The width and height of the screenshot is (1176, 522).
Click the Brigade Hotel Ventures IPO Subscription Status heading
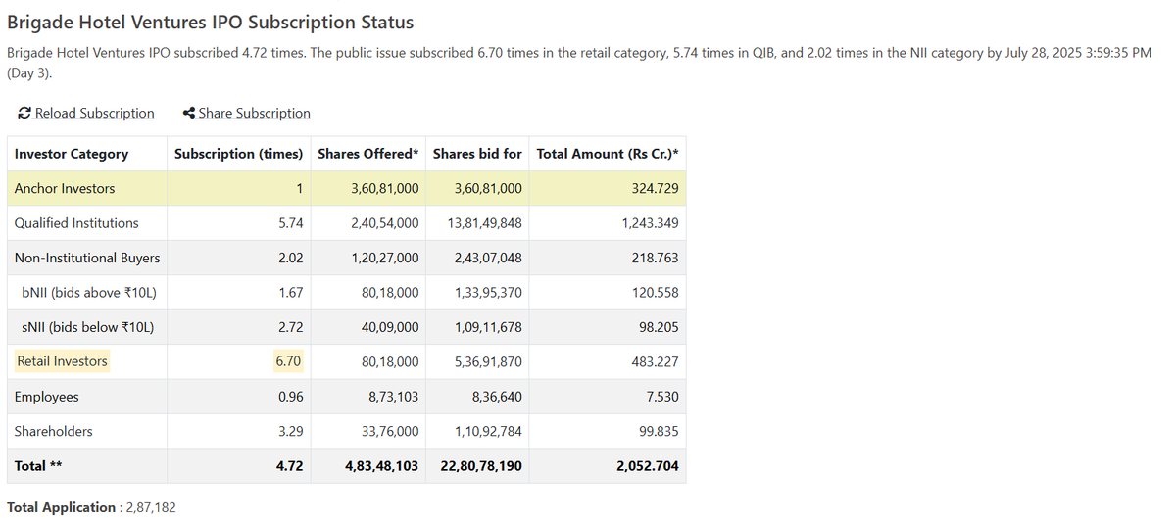(x=211, y=22)
